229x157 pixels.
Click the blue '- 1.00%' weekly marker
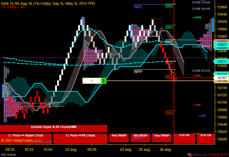[x=201, y=116]
